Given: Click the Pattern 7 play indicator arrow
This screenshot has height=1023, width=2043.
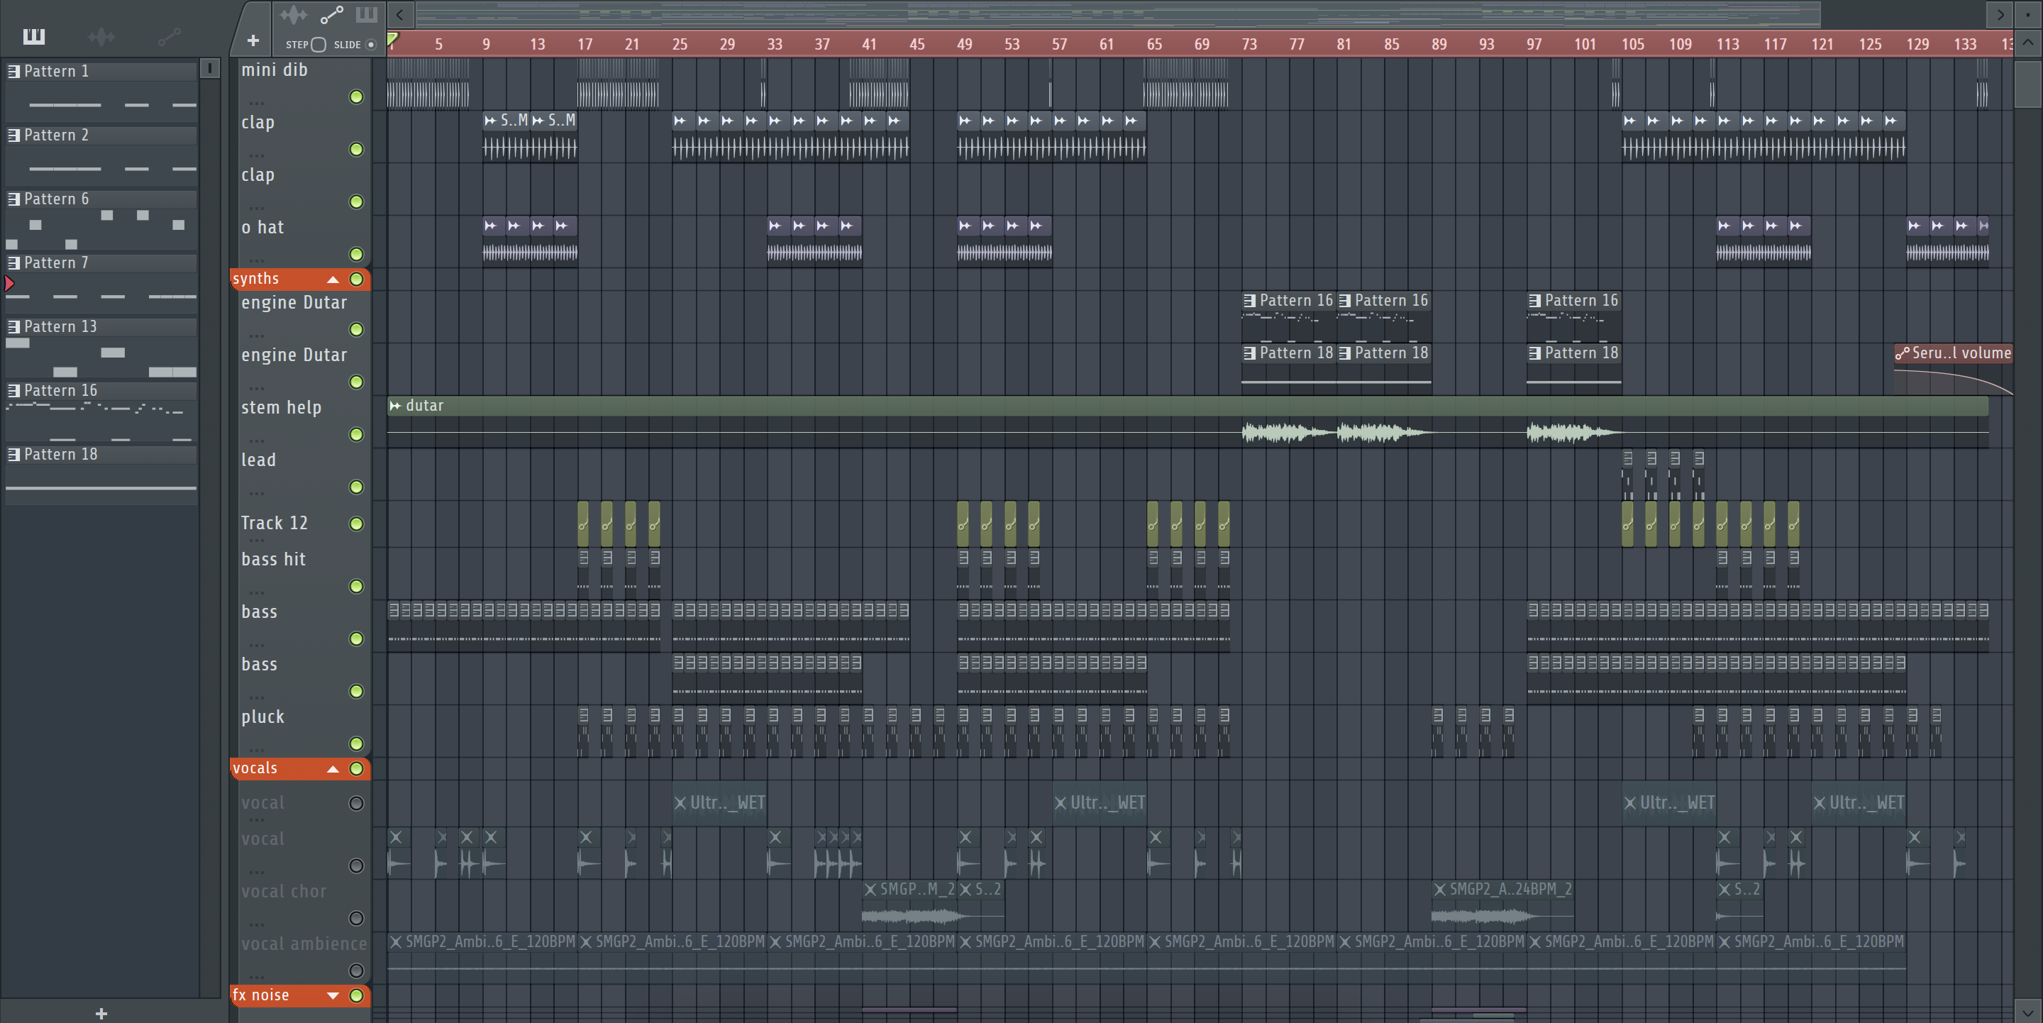Looking at the screenshot, I should tap(9, 284).
